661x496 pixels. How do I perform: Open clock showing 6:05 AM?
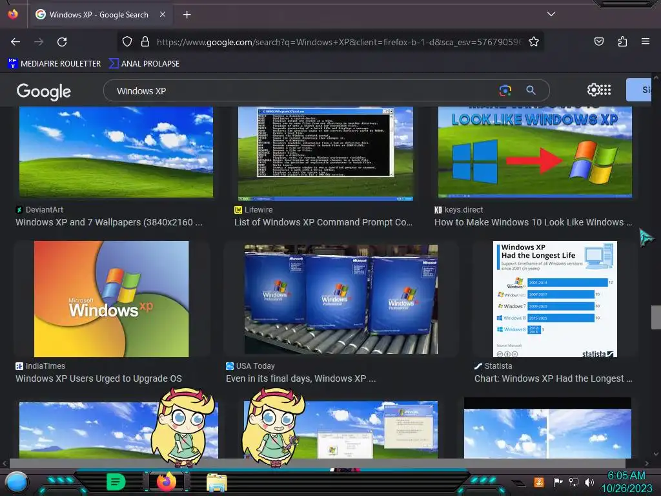coord(626,482)
